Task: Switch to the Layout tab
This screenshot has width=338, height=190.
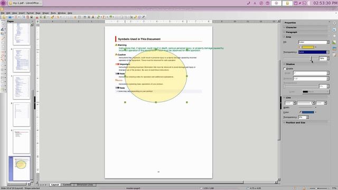Action: [55, 185]
